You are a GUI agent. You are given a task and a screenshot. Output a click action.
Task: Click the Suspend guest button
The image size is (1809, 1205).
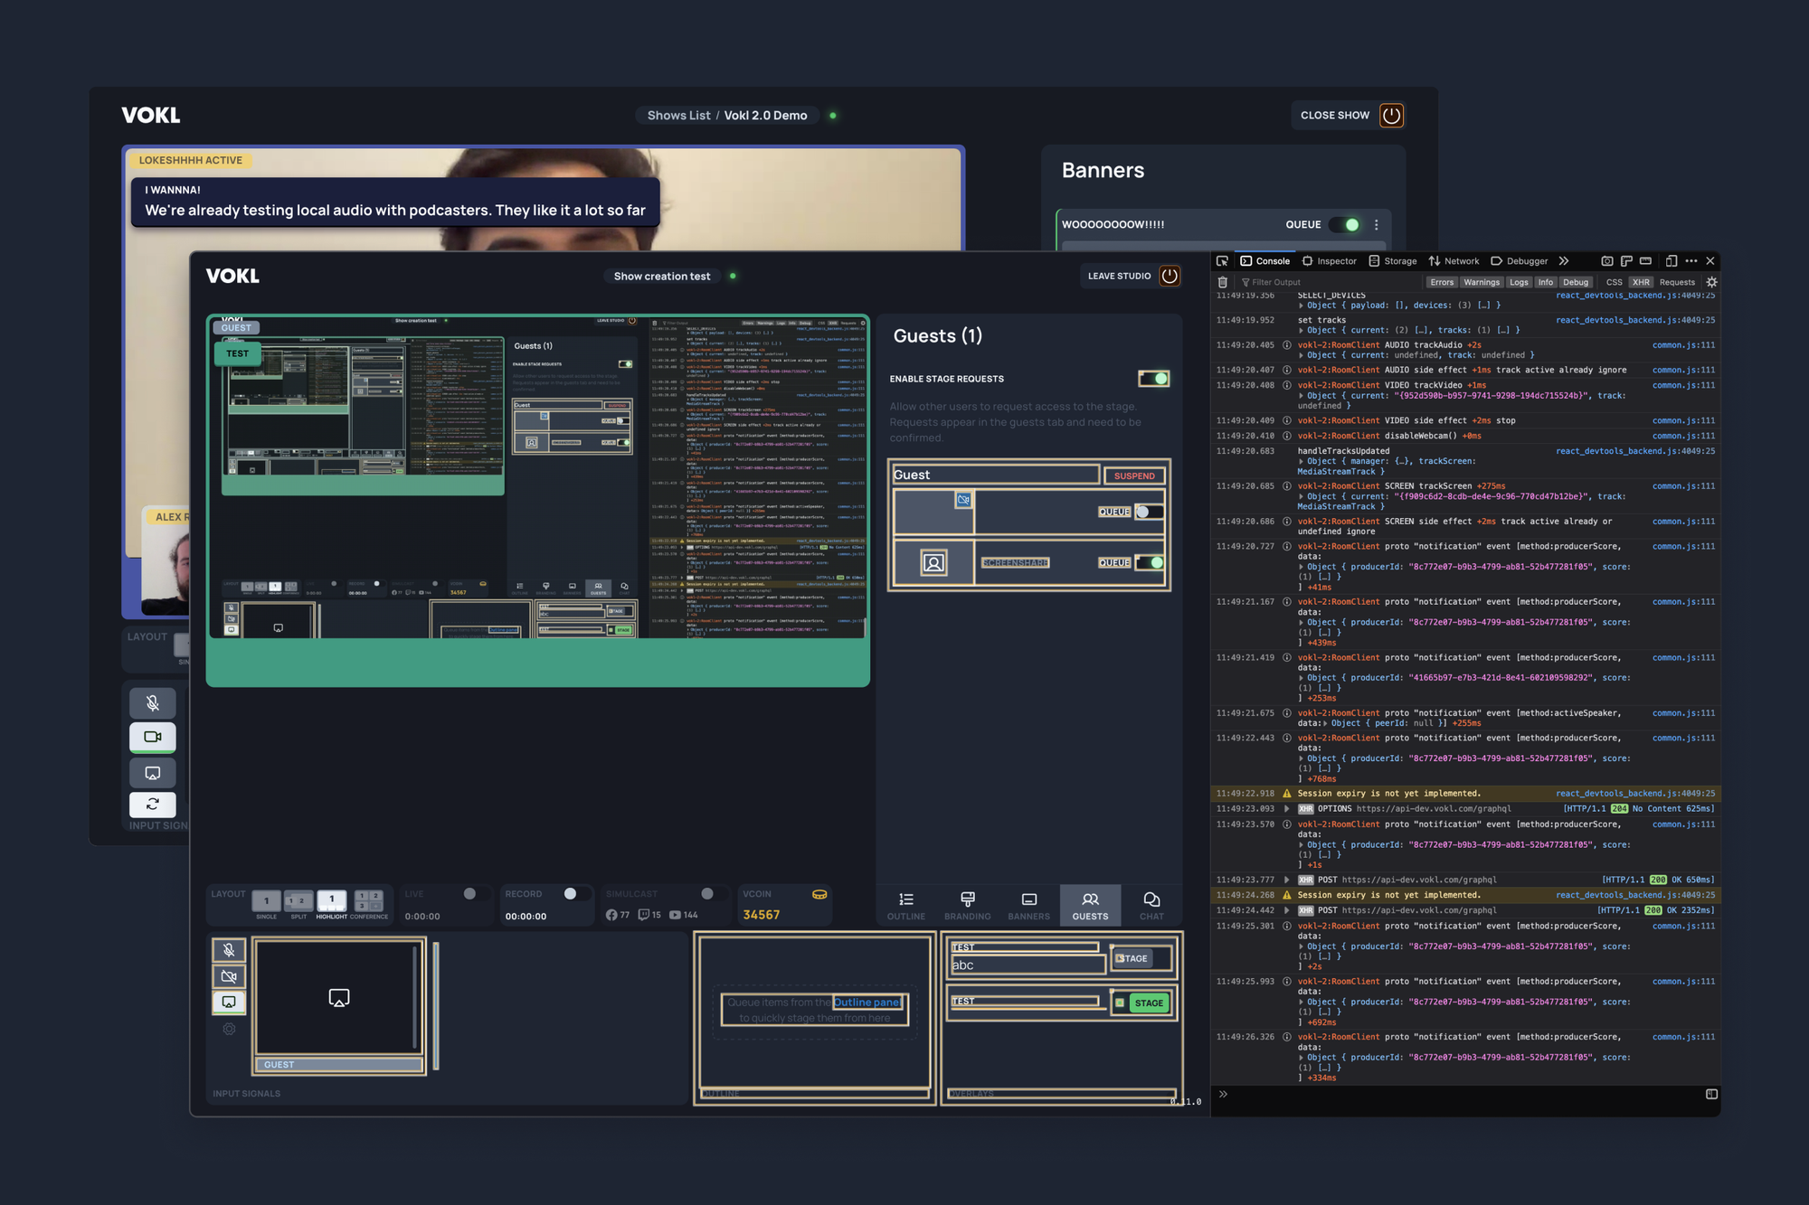[x=1134, y=475]
